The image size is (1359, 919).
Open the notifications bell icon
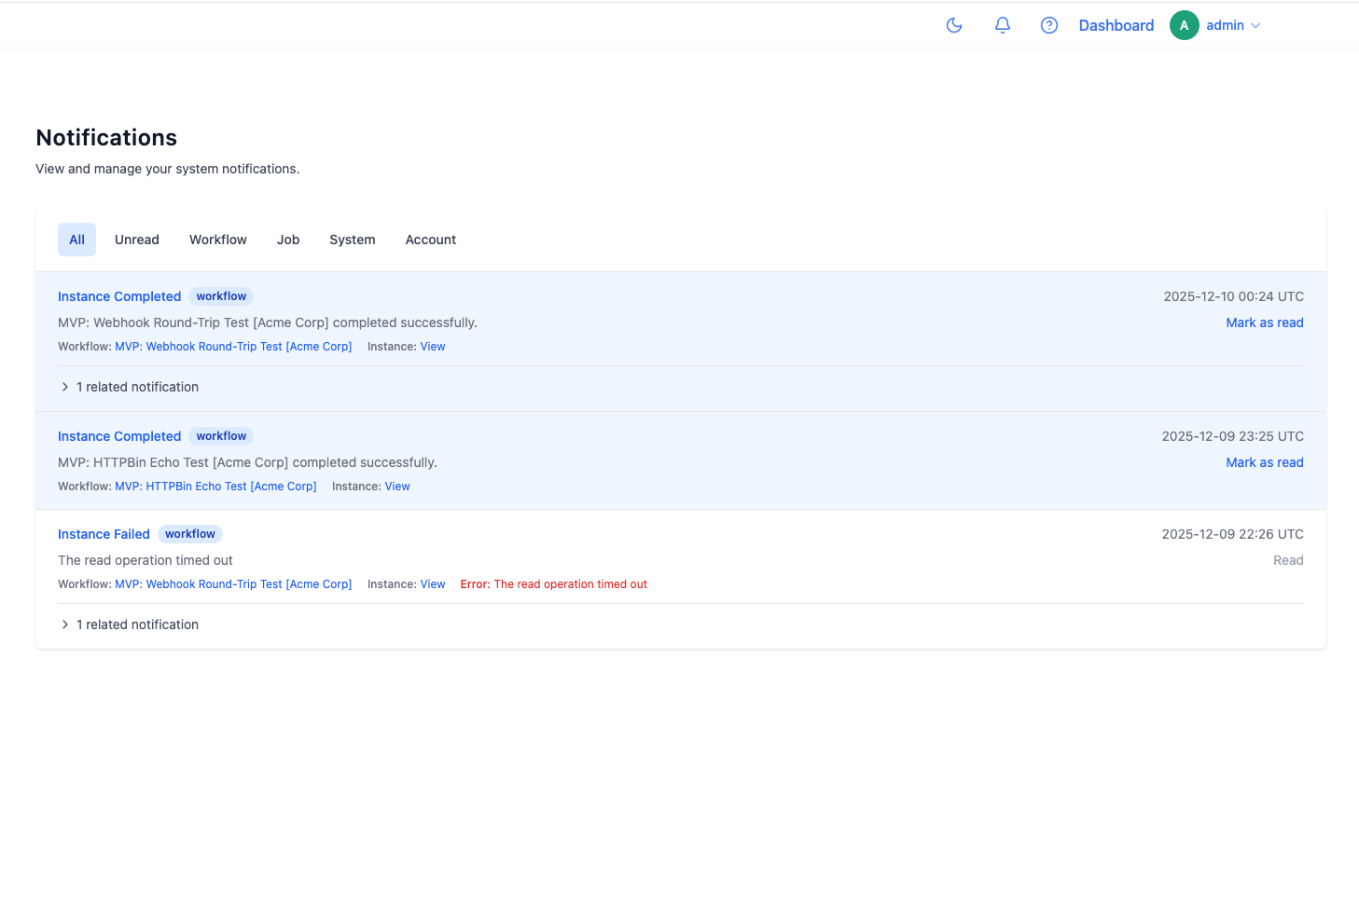pos(1003,25)
